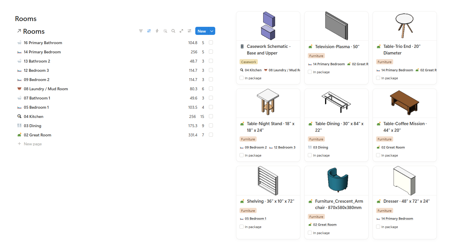Select Furniture tag on Television-Plasma card

click(316, 56)
